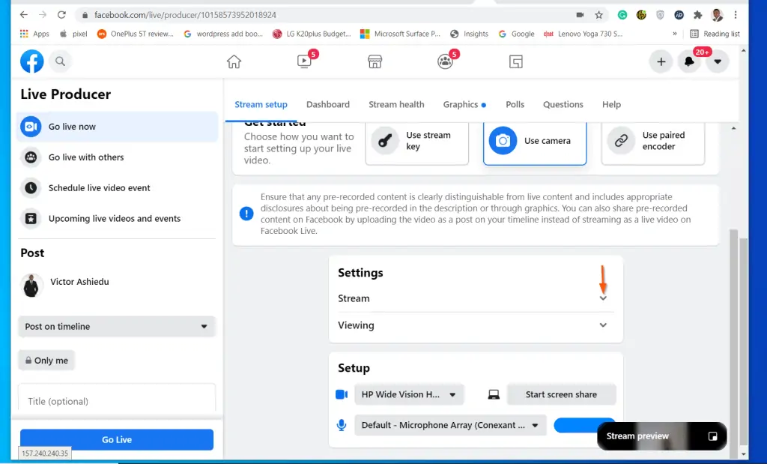Choose the Use stream key option

tap(416, 142)
